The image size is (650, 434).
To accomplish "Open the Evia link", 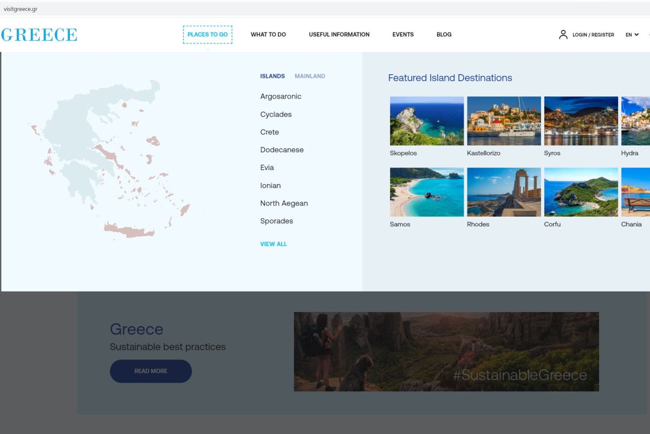I will [x=267, y=168].
